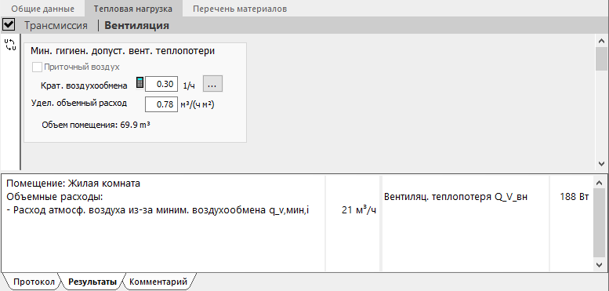Open the Комментарий bottom tab
Viewport: 609px width, 291px height.
coord(158,282)
